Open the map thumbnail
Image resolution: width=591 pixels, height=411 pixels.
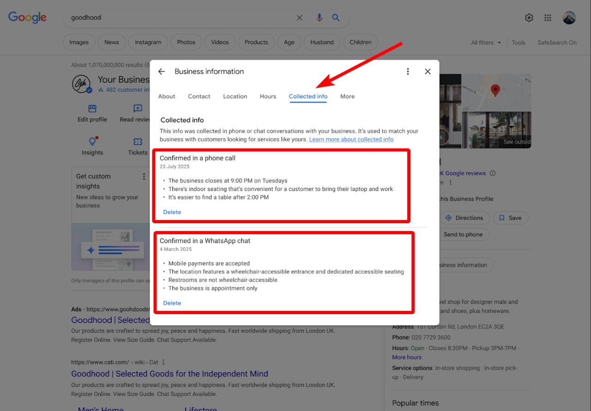(x=496, y=92)
